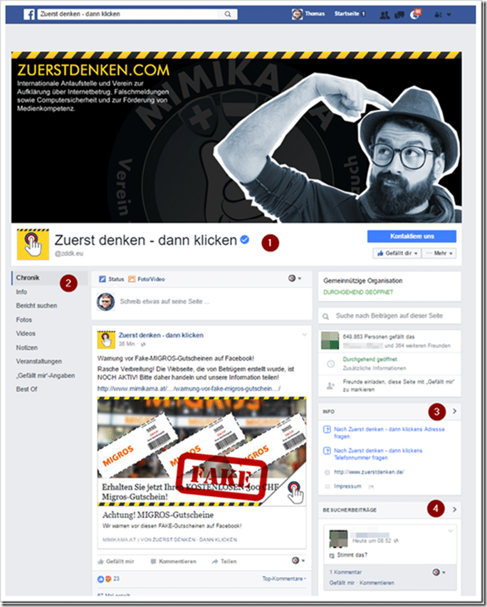Click the visitor post timestamp Heute um 08:52
The height and width of the screenshot is (607, 487).
tap(372, 541)
